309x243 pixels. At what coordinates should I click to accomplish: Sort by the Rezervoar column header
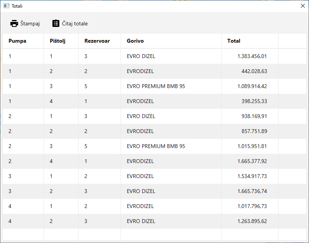click(97, 41)
